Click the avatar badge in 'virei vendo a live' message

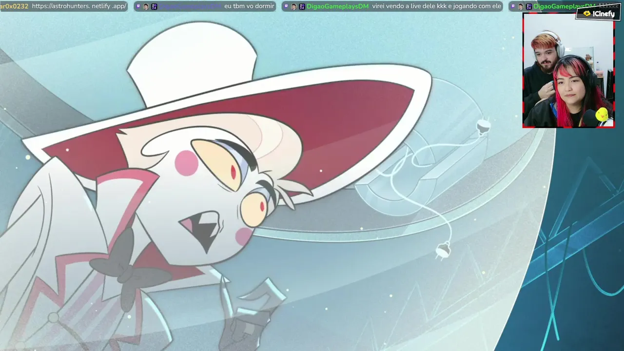pyautogui.click(x=293, y=6)
